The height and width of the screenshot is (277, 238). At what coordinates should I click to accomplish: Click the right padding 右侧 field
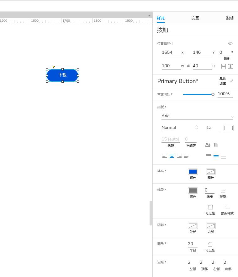click(x=216, y=263)
